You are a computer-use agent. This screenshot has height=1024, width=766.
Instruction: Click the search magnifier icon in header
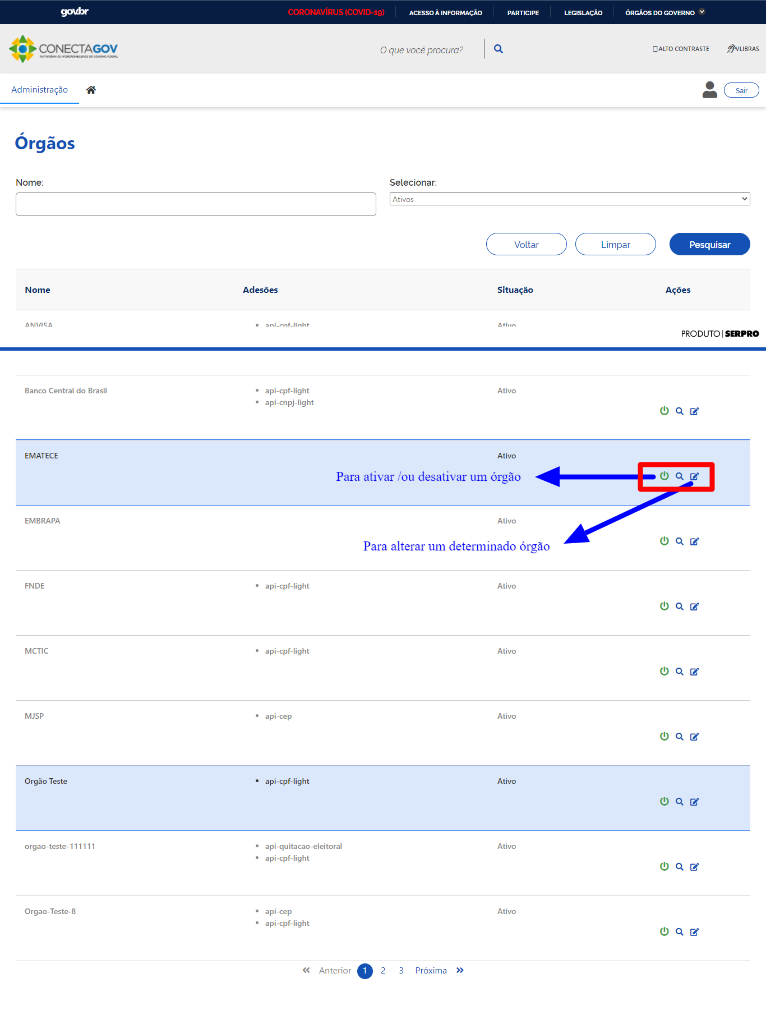(498, 49)
